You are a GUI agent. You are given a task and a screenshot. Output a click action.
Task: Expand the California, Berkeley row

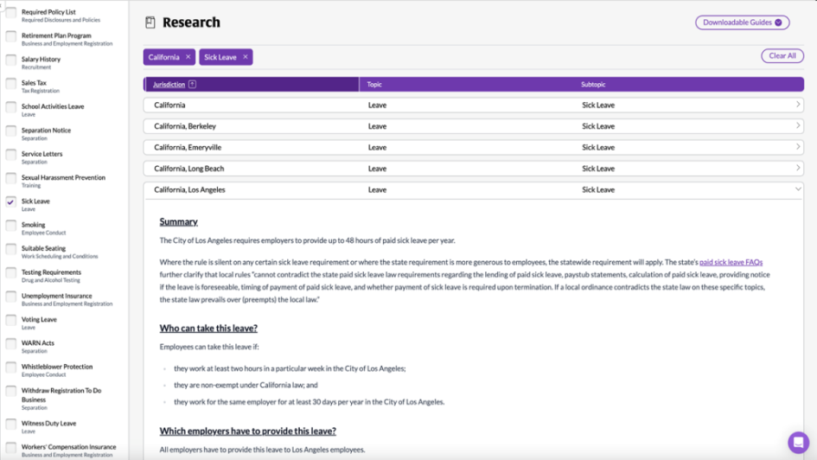pos(473,126)
